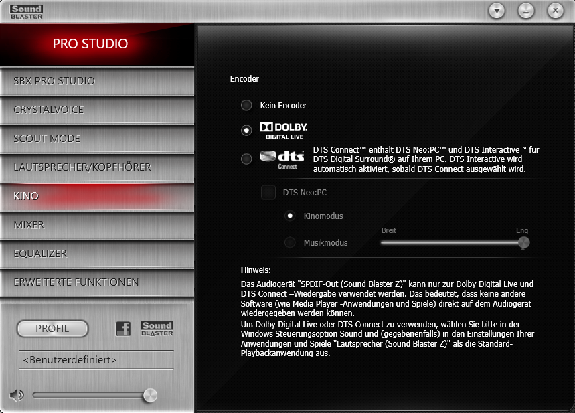The width and height of the screenshot is (575, 413).
Task: Switch to SCOUT MODE section
Action: point(97,139)
